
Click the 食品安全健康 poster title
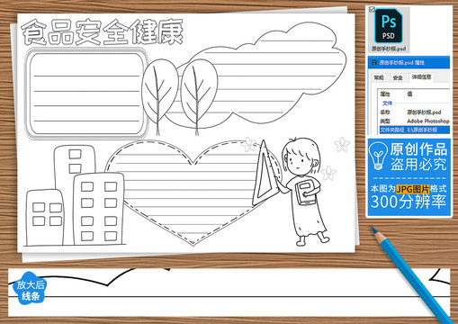coord(103,32)
